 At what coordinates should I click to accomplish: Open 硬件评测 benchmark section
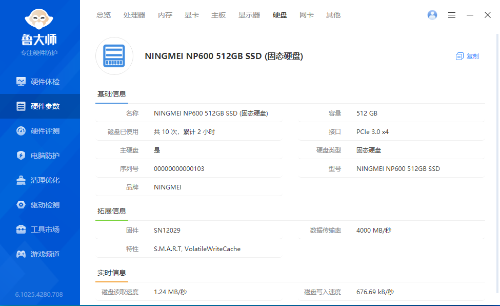click(x=40, y=131)
